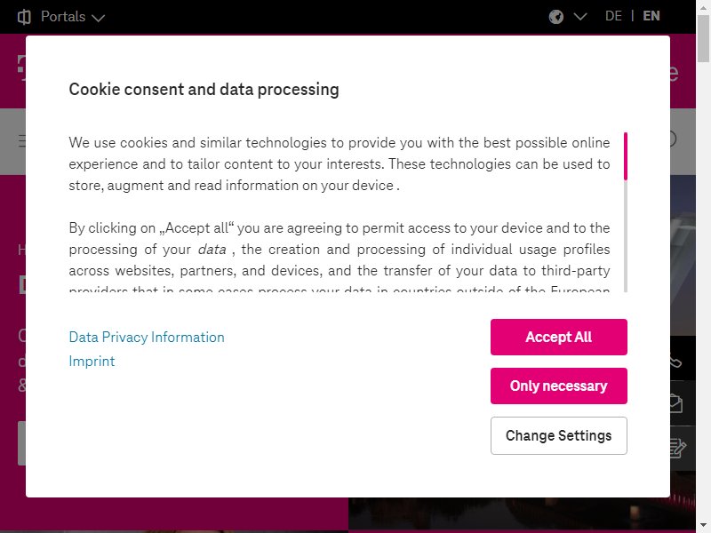Click the search magnifier icon
The height and width of the screenshot is (533, 711).
pos(673,139)
